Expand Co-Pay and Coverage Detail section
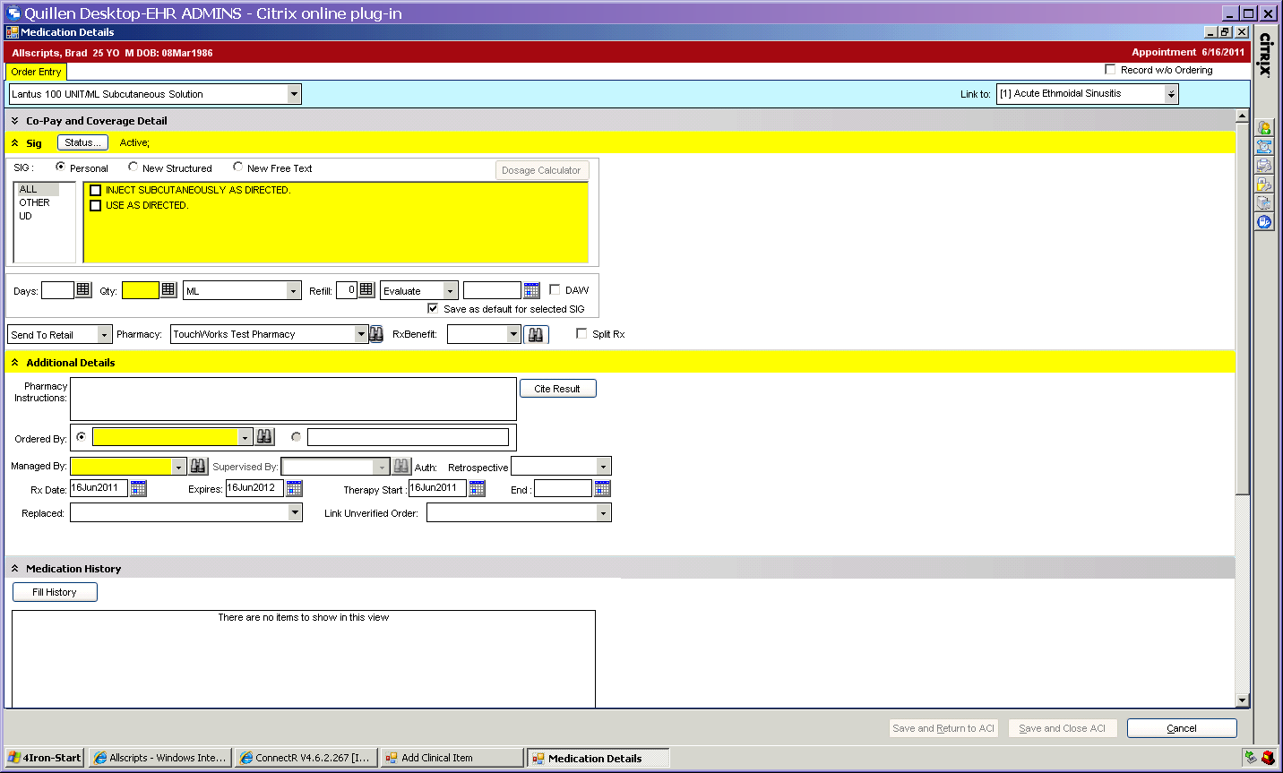The width and height of the screenshot is (1283, 773). pos(15,121)
